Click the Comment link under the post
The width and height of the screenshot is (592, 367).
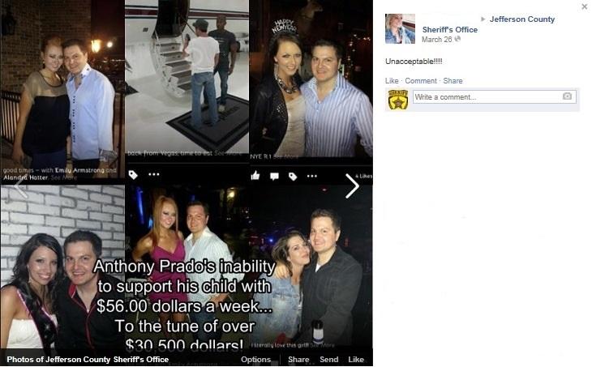(x=421, y=81)
